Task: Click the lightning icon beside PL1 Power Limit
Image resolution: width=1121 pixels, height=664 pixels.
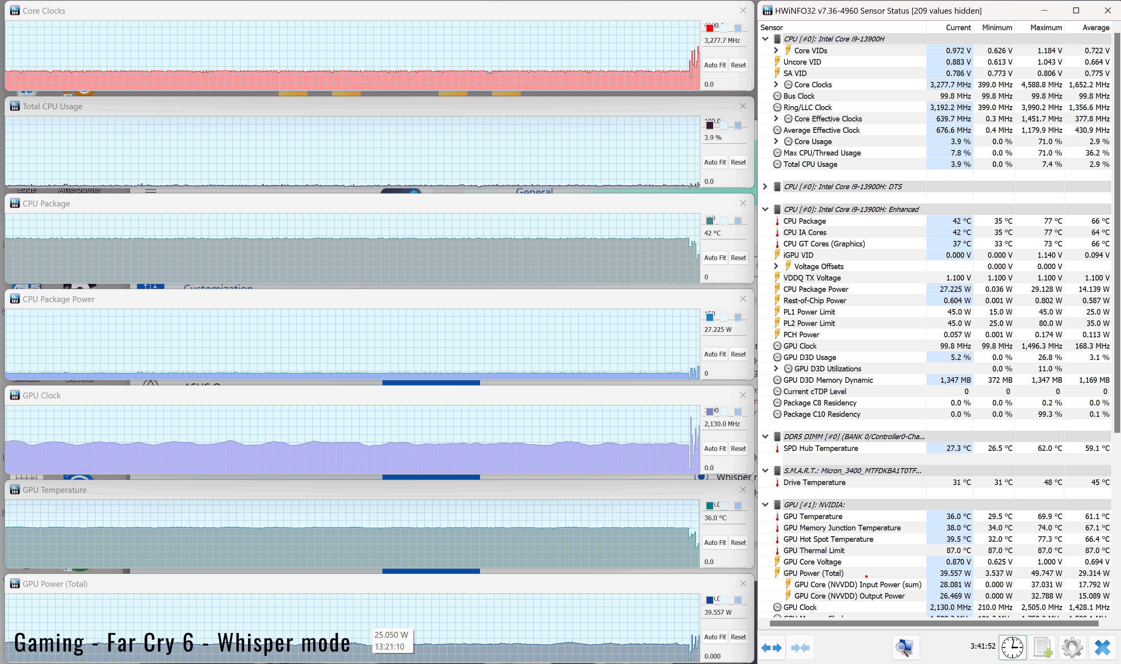Action: (777, 312)
